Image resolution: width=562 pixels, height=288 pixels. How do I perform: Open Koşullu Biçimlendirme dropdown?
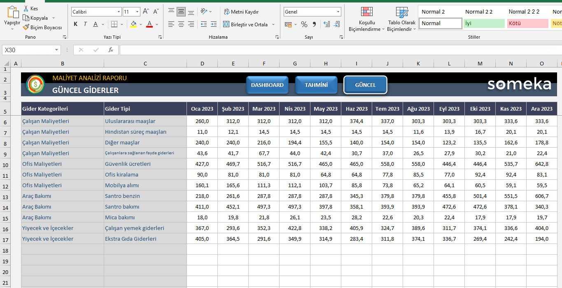(366, 20)
